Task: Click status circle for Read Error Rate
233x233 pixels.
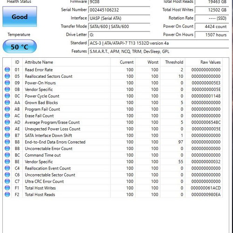Action: (7, 69)
